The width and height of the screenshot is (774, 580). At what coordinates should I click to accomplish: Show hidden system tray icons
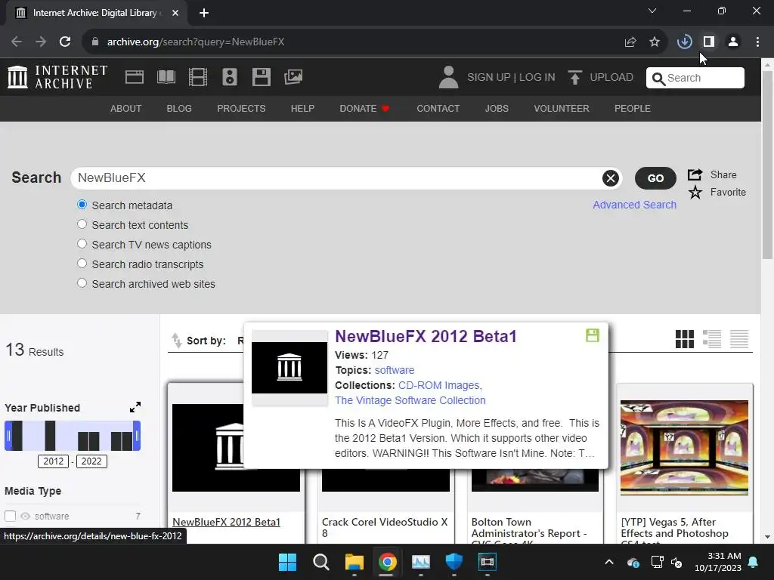[609, 562]
